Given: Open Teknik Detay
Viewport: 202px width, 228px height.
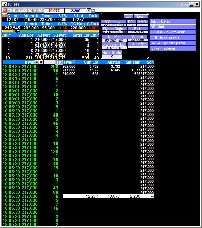Looking at the screenshot, I should click(x=172, y=21).
